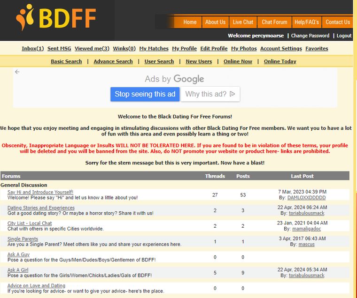357x298 pixels.
Task: Open City List - Local Chat forum
Action: [x=30, y=223]
